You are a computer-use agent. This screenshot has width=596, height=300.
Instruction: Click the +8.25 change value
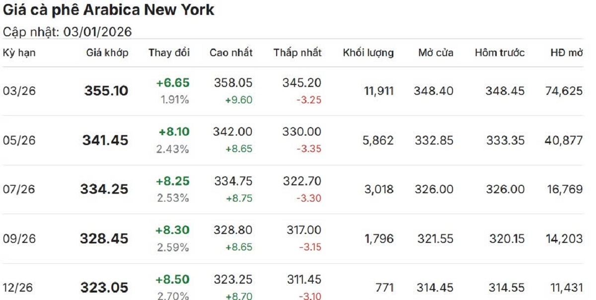click(x=173, y=181)
